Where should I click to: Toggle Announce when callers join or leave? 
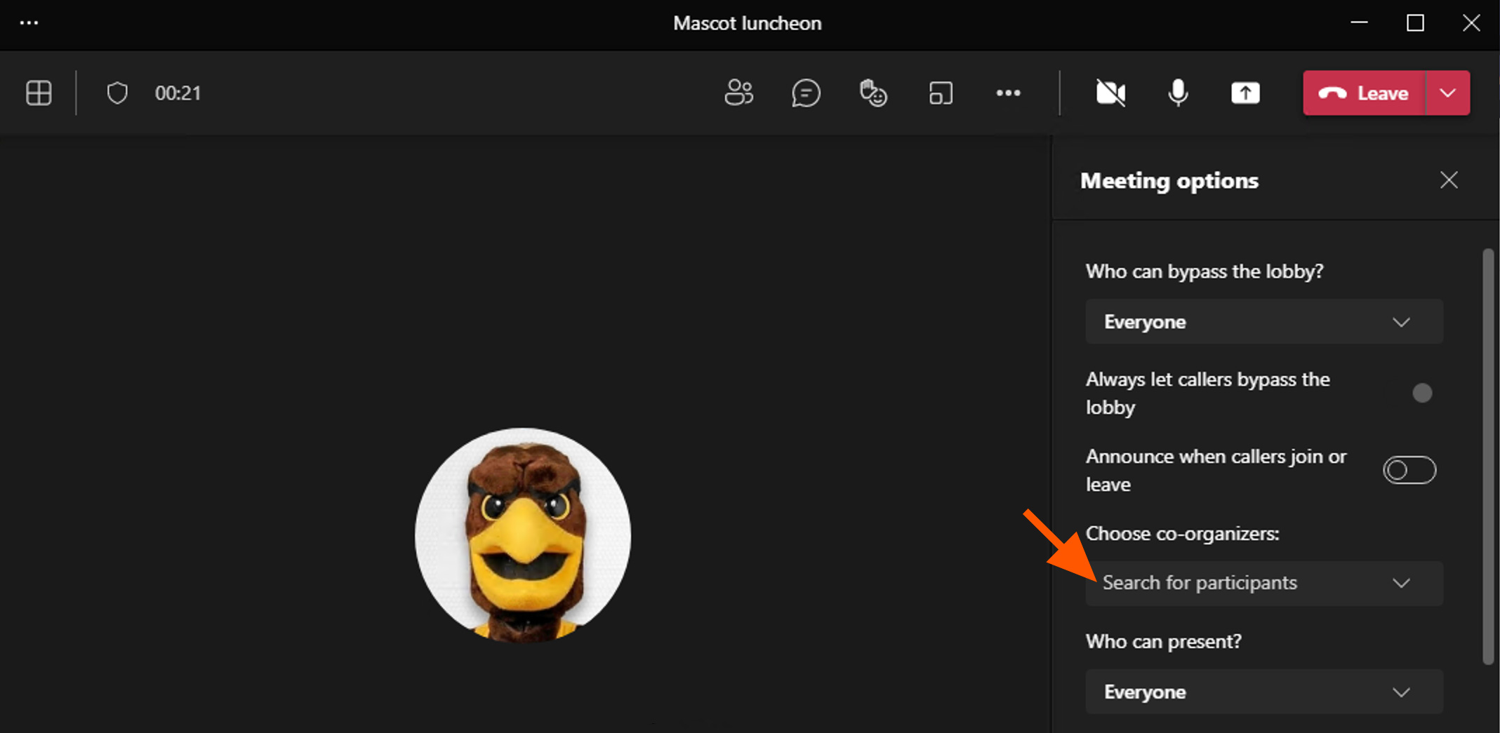[1409, 470]
